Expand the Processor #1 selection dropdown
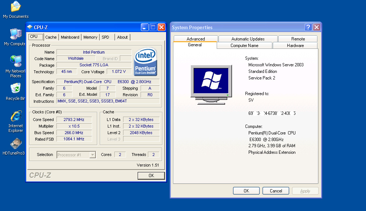Image resolution: width=366 pixels, height=211 pixels. [x=93, y=155]
